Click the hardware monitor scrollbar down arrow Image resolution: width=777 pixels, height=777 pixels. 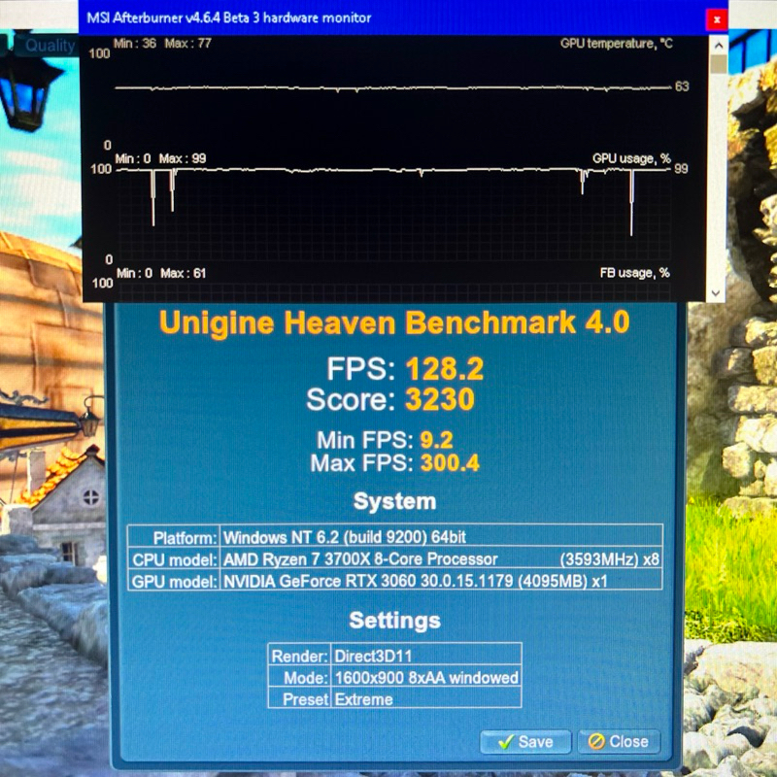click(718, 292)
